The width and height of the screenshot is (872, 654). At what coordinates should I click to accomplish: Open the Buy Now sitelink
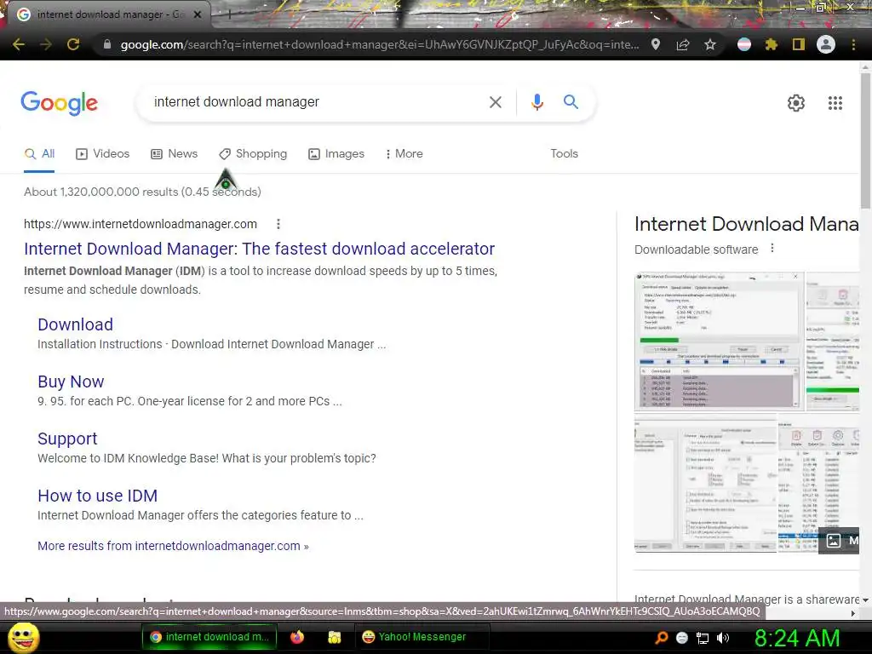point(71,381)
